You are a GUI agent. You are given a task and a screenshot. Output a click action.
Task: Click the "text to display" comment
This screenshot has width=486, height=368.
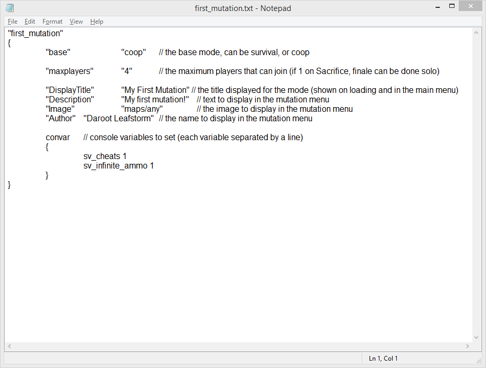coord(263,100)
